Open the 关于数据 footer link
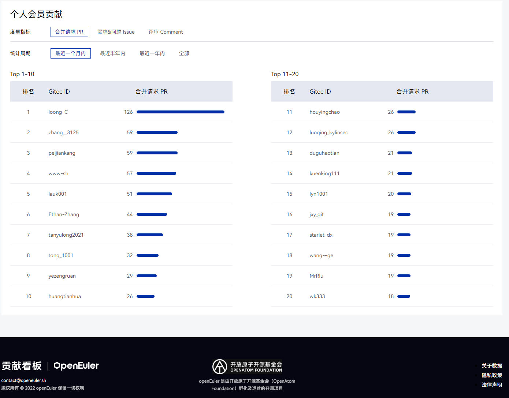Image resolution: width=509 pixels, height=398 pixels. coord(491,366)
